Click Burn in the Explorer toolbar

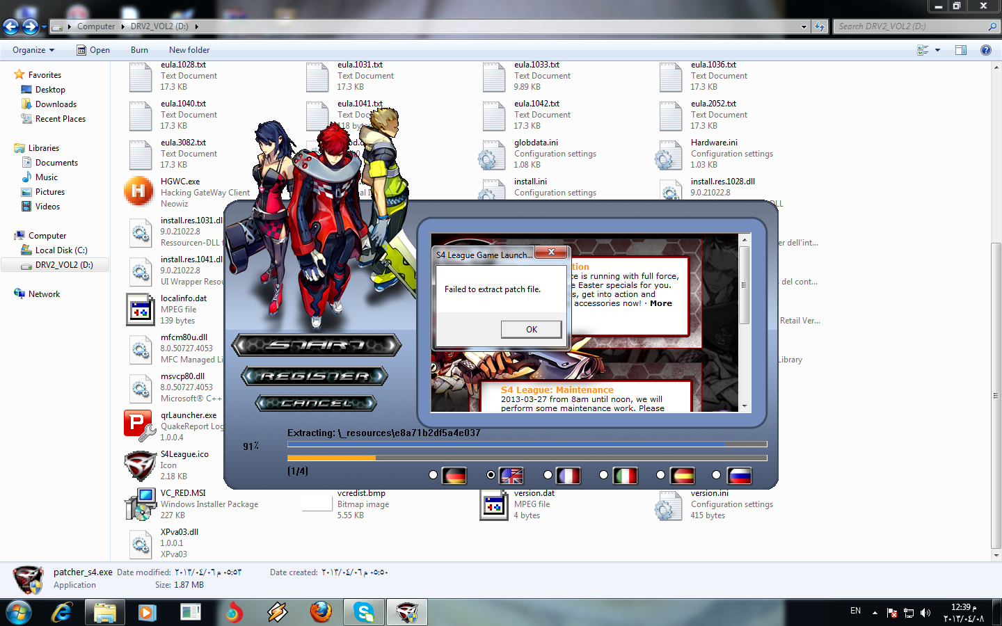139,50
